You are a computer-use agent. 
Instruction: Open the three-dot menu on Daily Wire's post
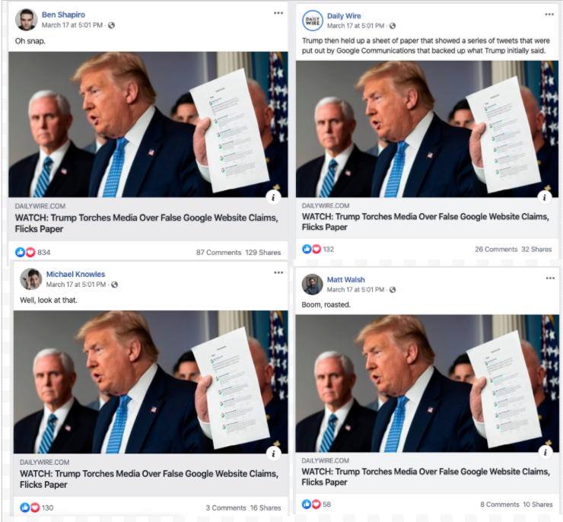pos(549,14)
